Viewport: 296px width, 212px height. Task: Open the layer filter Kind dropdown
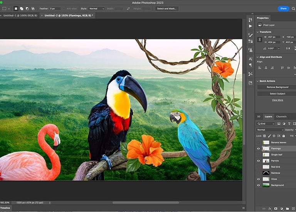[x=266, y=124]
